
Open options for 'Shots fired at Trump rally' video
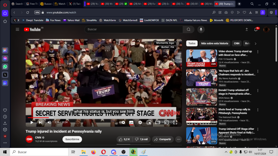[258, 110]
